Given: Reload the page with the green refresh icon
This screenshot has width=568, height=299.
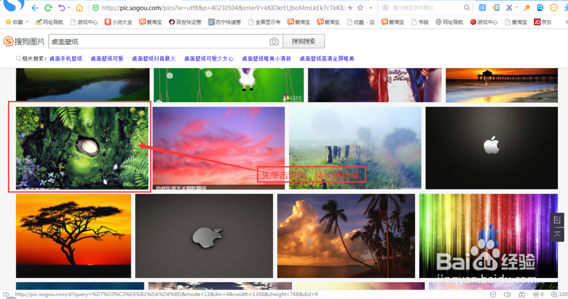Looking at the screenshot, I should [x=48, y=7].
